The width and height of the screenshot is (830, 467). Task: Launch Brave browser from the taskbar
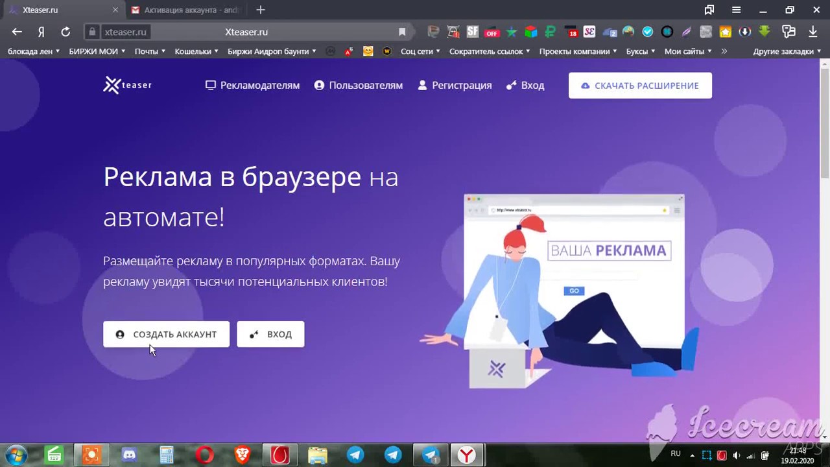click(x=242, y=455)
